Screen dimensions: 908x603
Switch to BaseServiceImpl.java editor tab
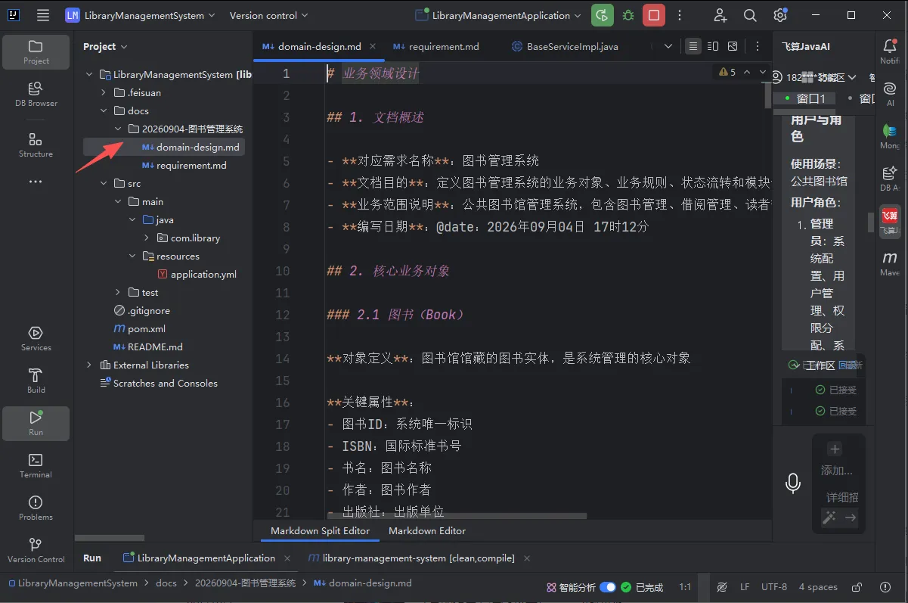click(x=566, y=46)
